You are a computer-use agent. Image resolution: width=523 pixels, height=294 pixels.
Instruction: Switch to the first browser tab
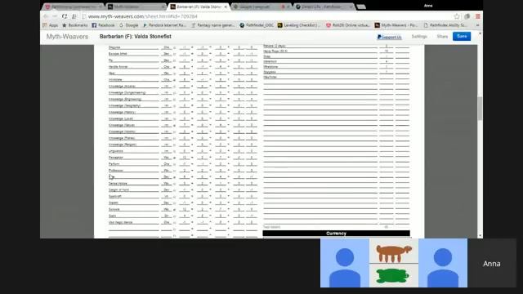coord(73,7)
